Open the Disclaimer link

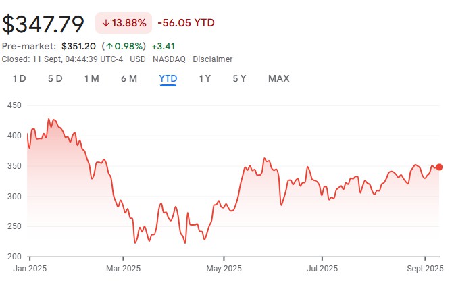coord(213,59)
